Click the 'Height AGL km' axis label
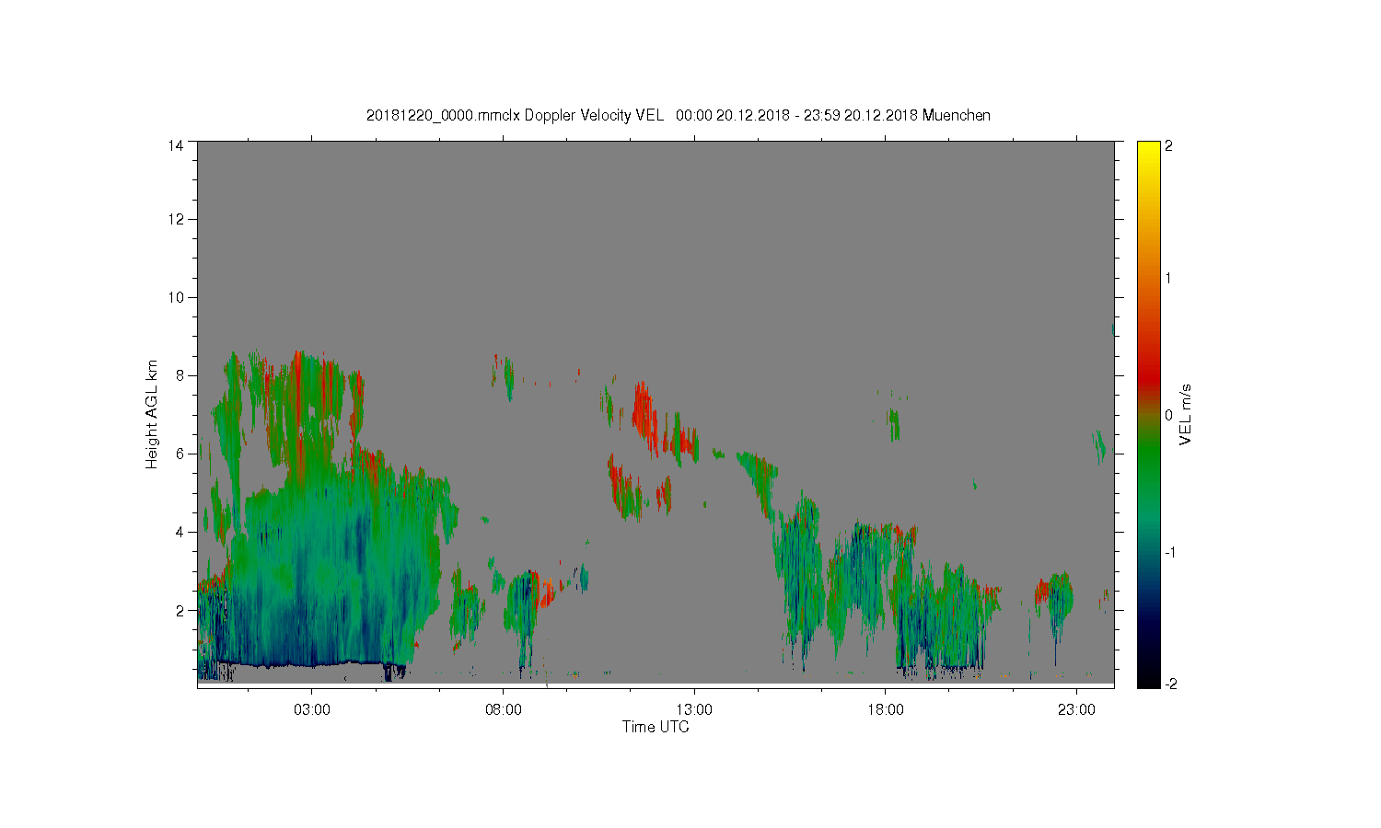Screen dimensions: 1381x828 coord(152,414)
